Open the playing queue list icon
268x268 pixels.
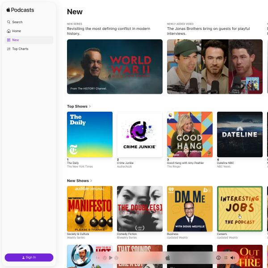(x=226, y=258)
